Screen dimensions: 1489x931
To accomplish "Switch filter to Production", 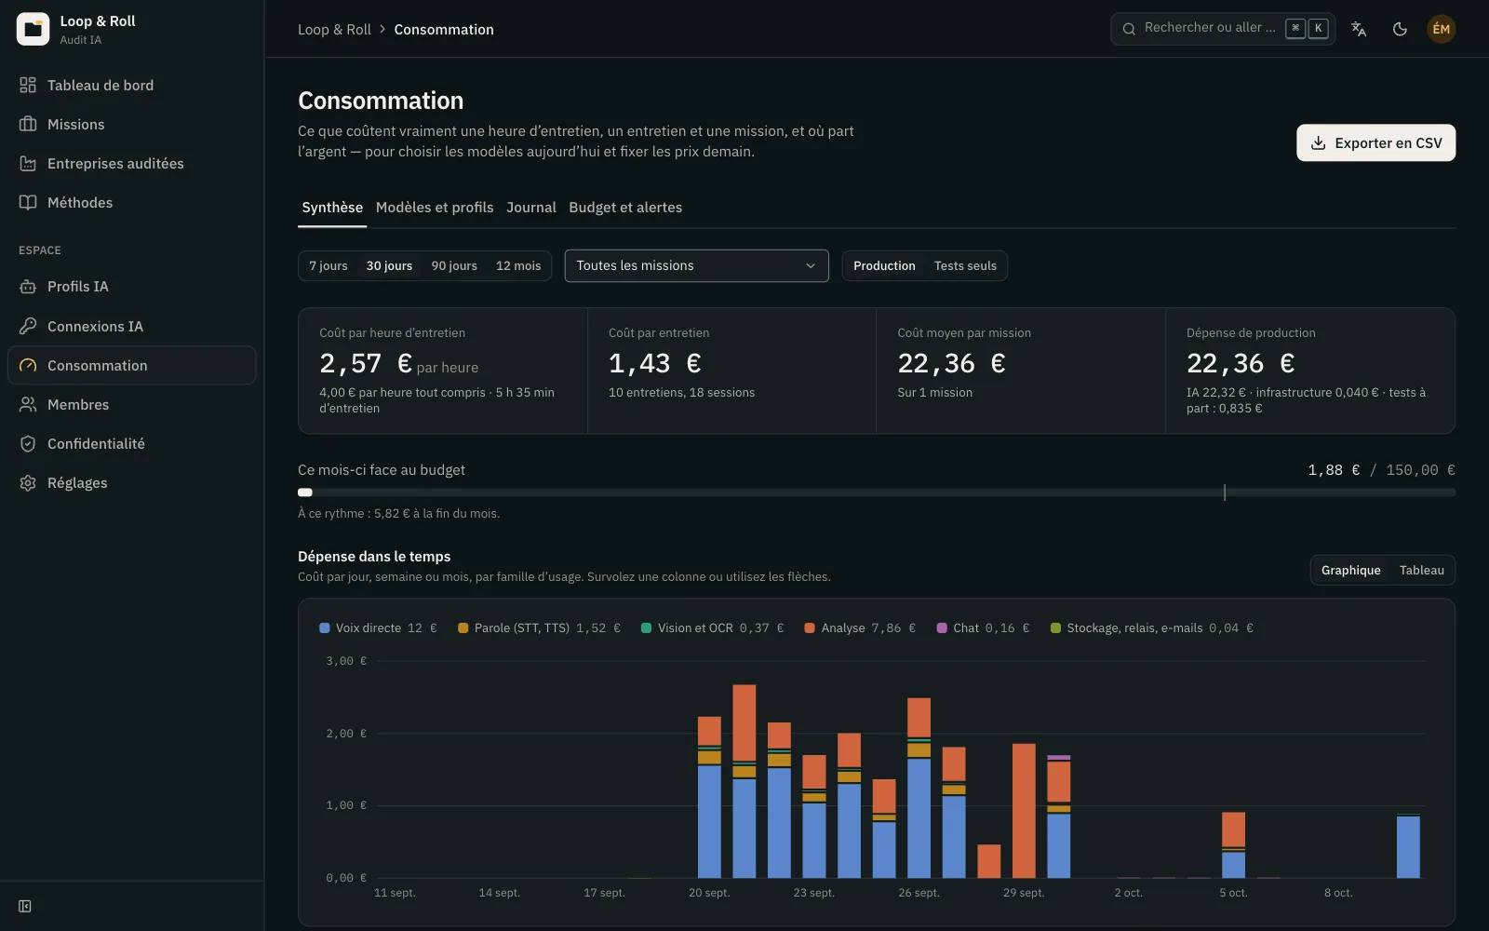I will pyautogui.click(x=884, y=265).
